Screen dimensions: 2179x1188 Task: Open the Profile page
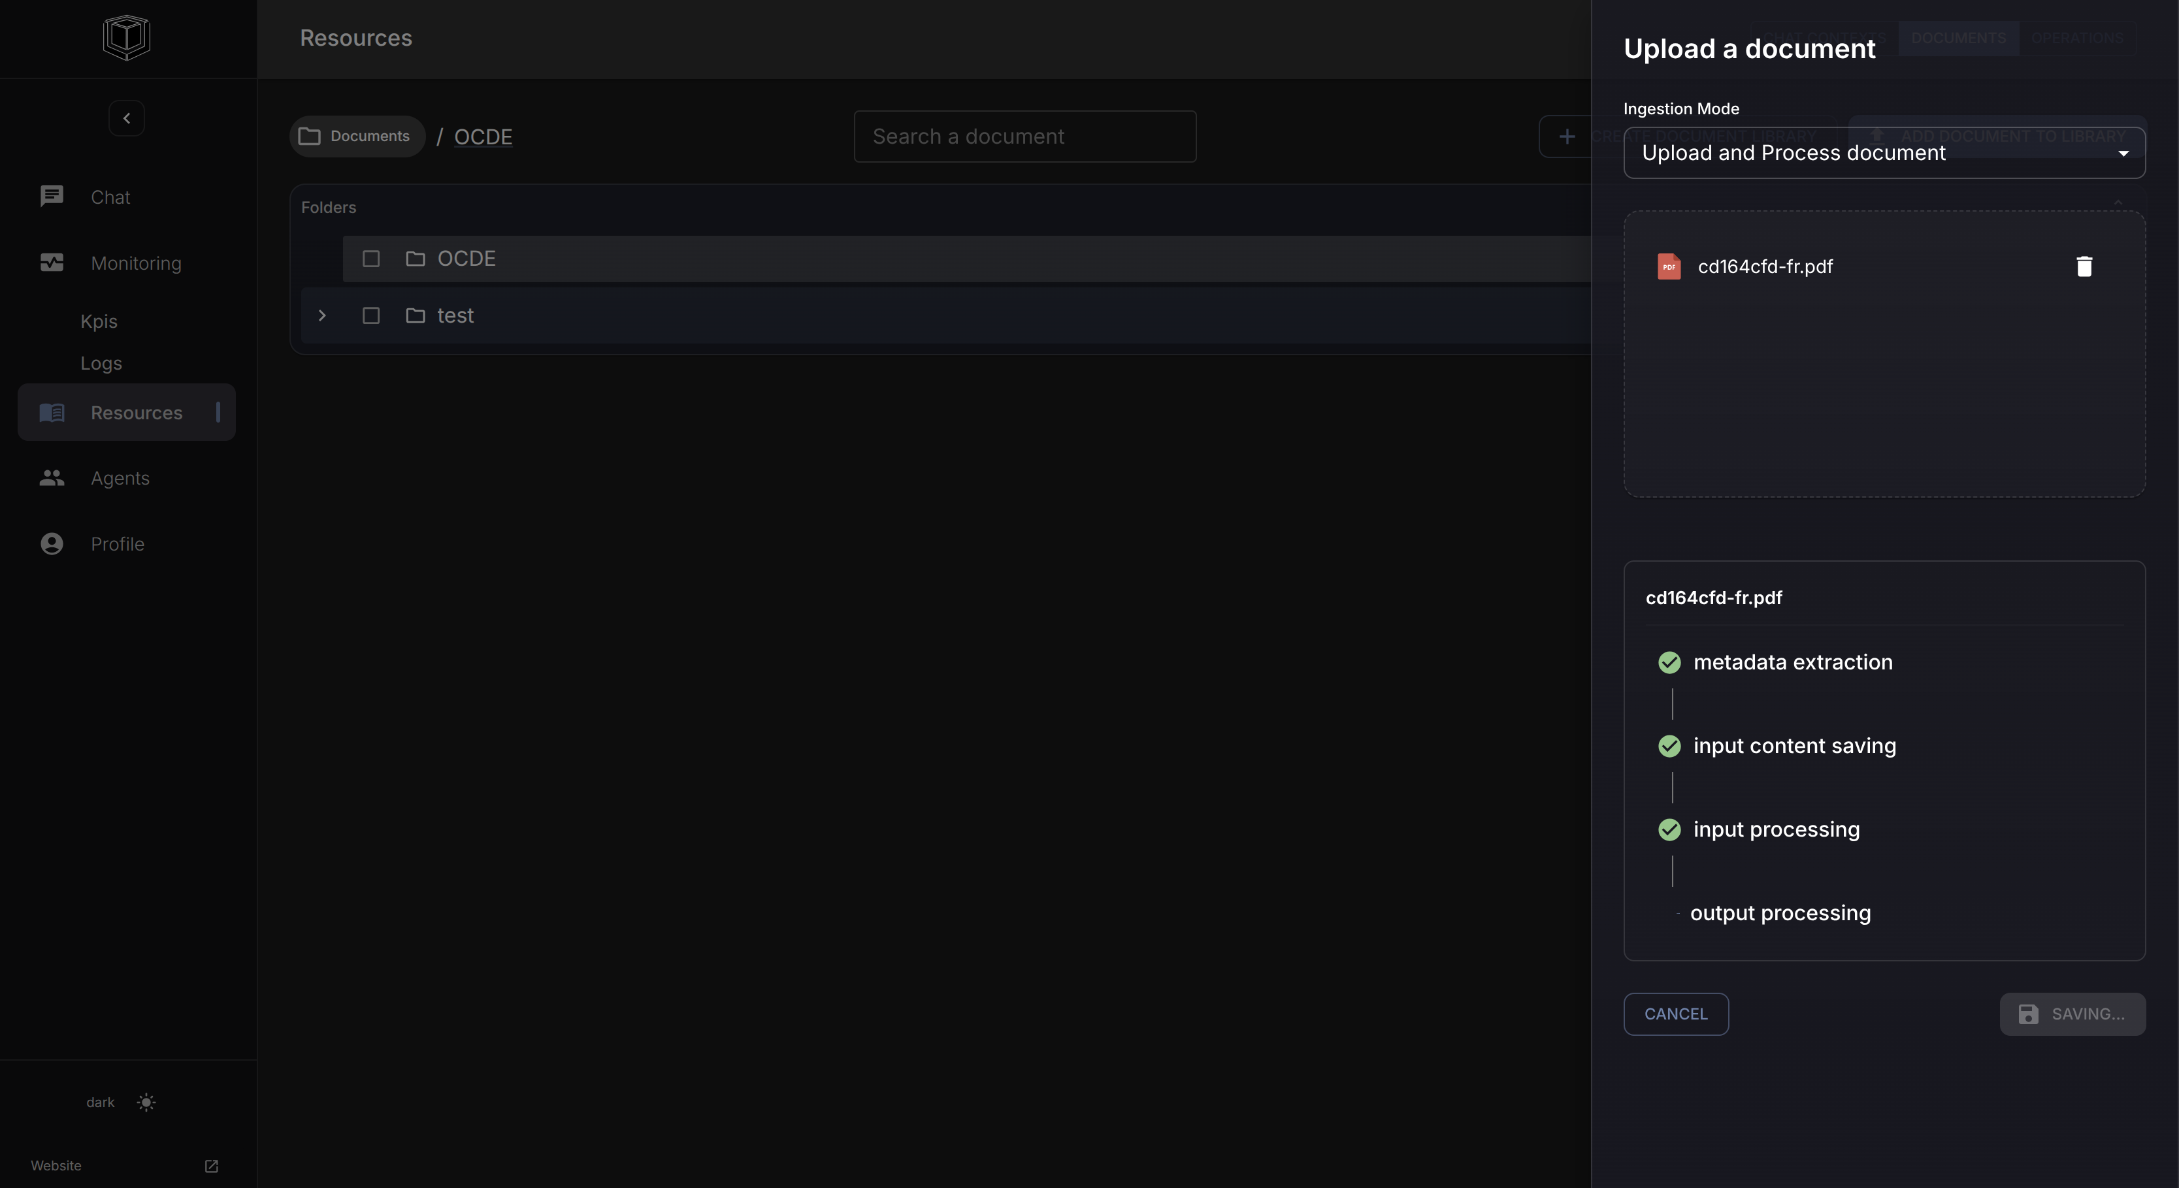[117, 543]
